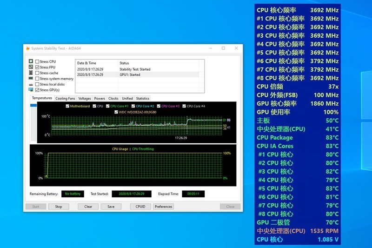Switch to the Temperatures tab
372x248 pixels.
[x=42, y=98]
